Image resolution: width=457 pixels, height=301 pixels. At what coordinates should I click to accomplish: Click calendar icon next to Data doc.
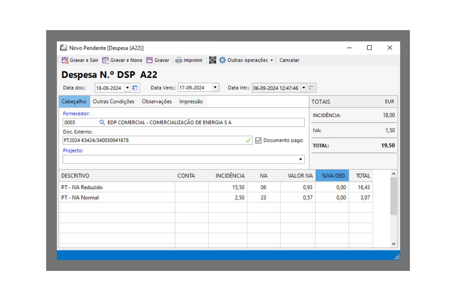(x=135, y=88)
